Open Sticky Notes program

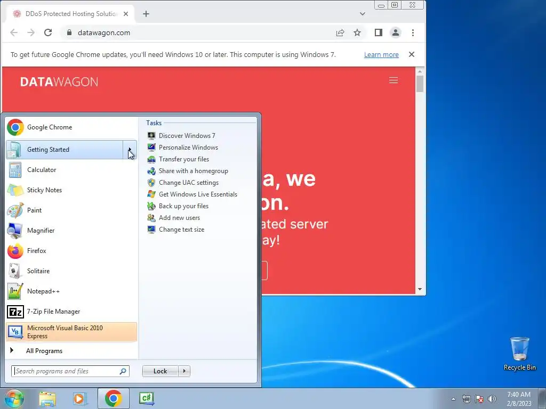tap(71, 190)
